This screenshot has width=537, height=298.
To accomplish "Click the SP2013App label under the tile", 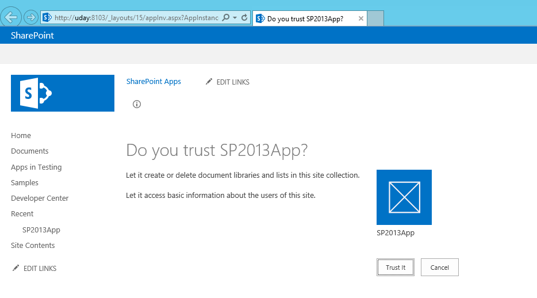I will 396,233.
